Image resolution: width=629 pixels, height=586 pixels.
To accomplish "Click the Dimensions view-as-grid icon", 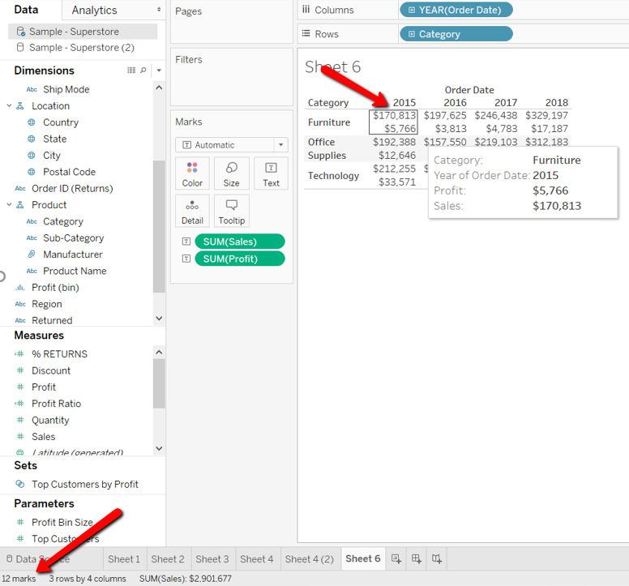I will (x=131, y=71).
